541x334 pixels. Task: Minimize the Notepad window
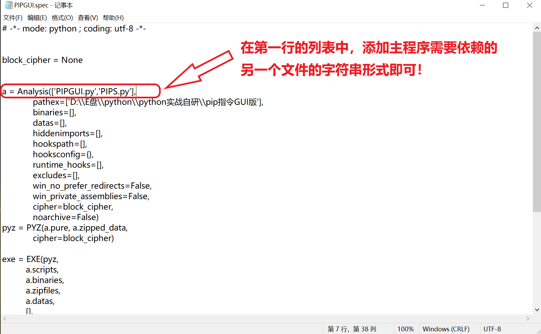tap(482, 5)
